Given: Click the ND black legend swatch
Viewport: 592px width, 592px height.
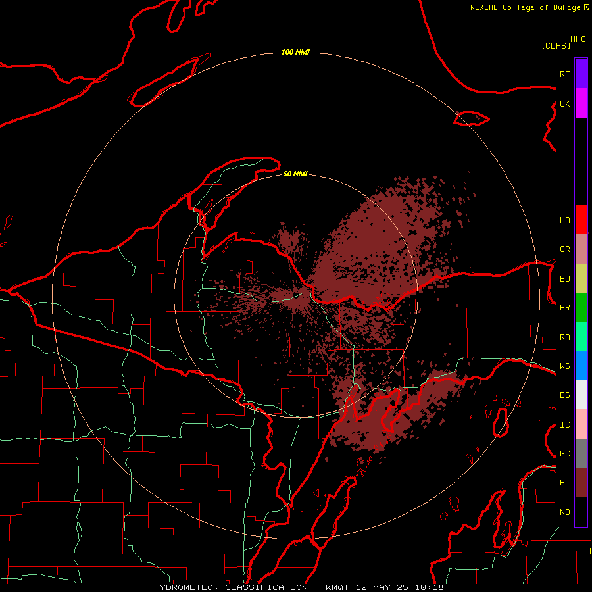Looking at the screenshot, I should [x=581, y=512].
